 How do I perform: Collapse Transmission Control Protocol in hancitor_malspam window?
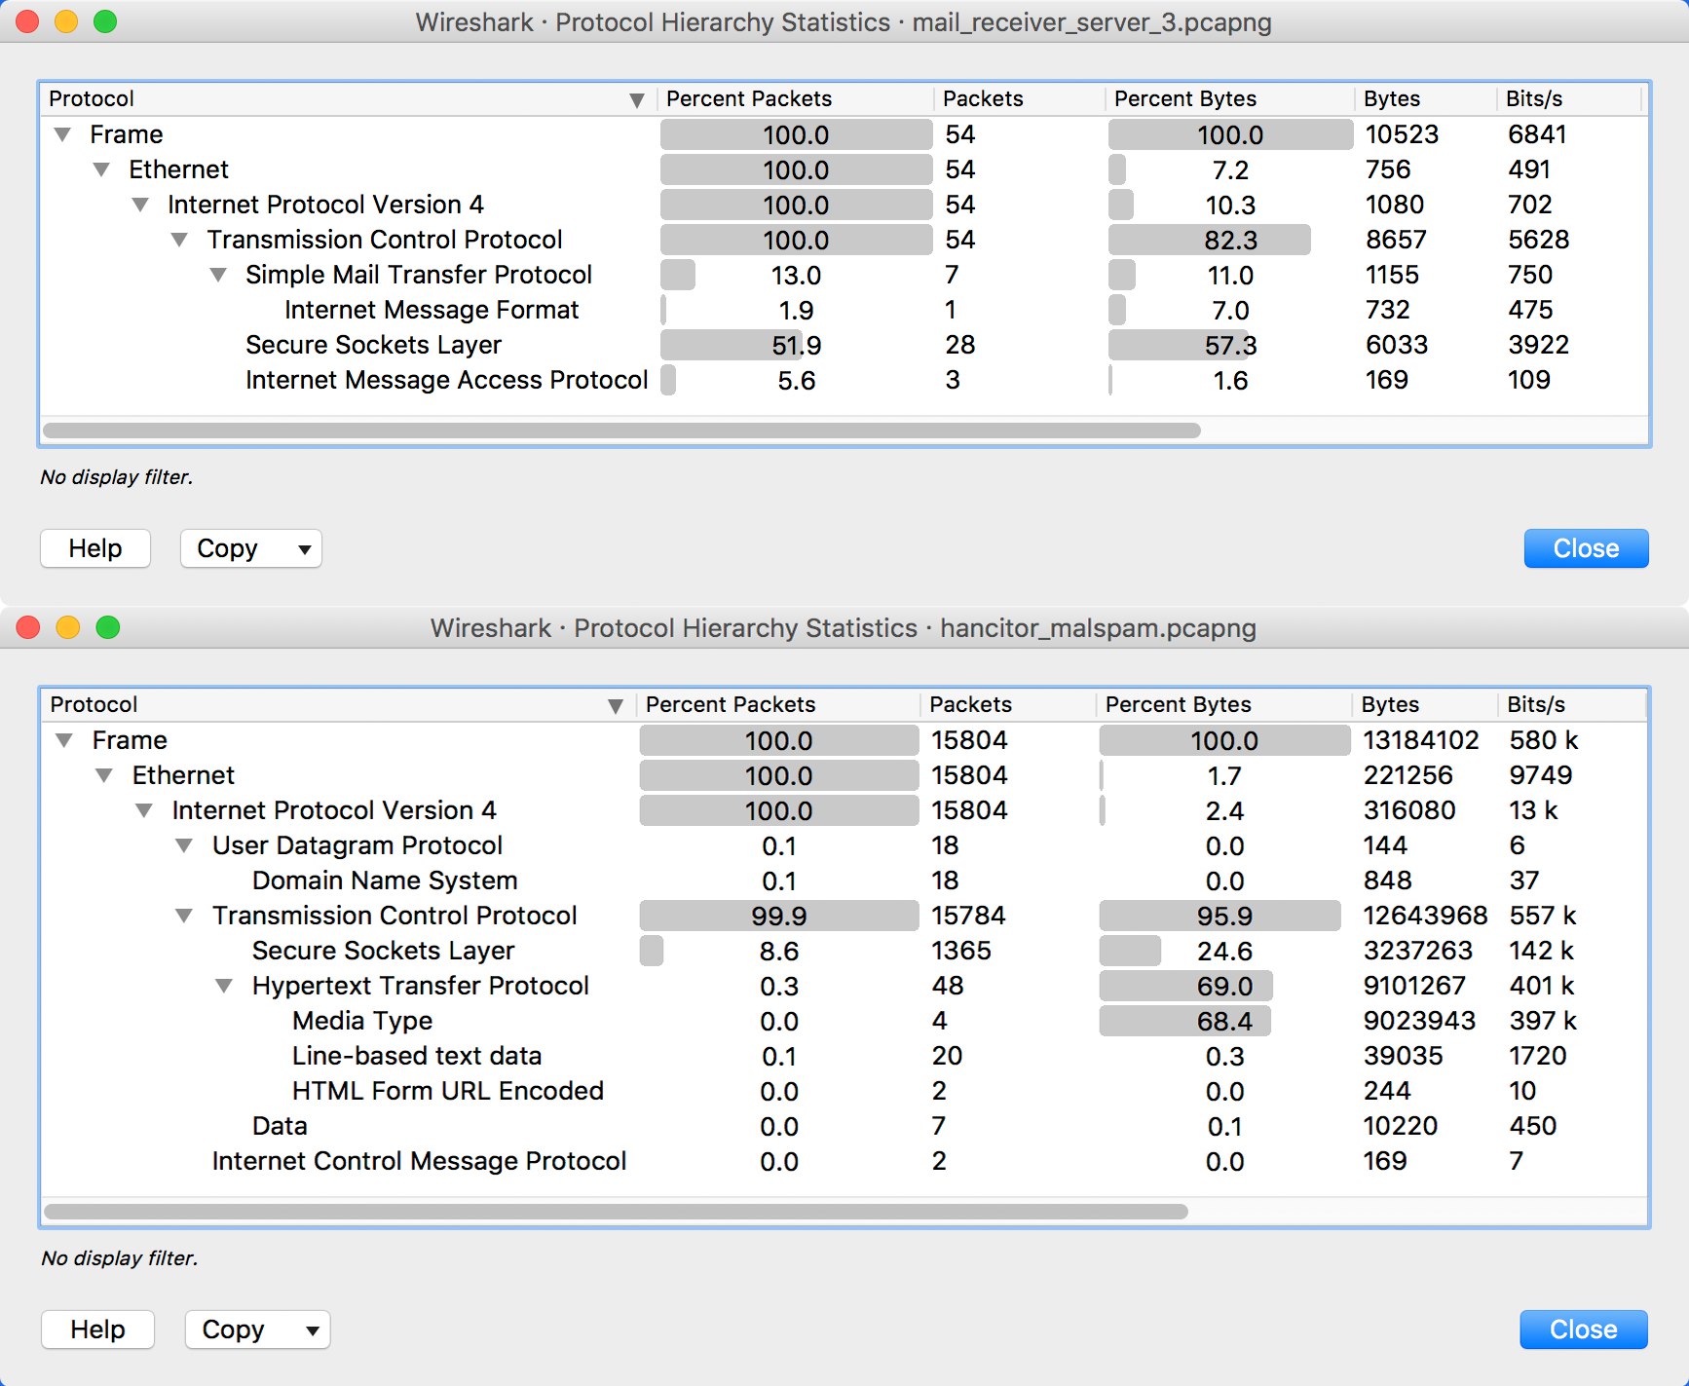tap(184, 916)
